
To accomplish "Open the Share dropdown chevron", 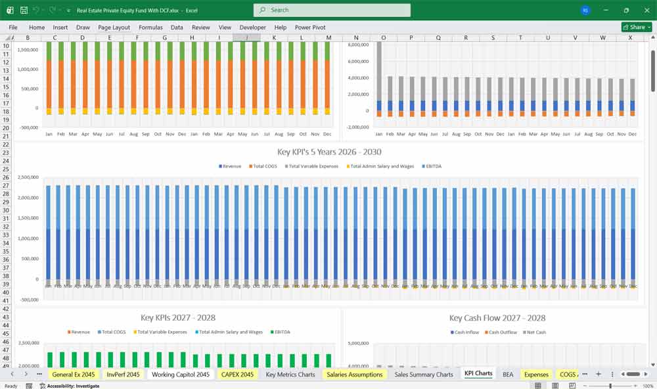I will coord(649,27).
